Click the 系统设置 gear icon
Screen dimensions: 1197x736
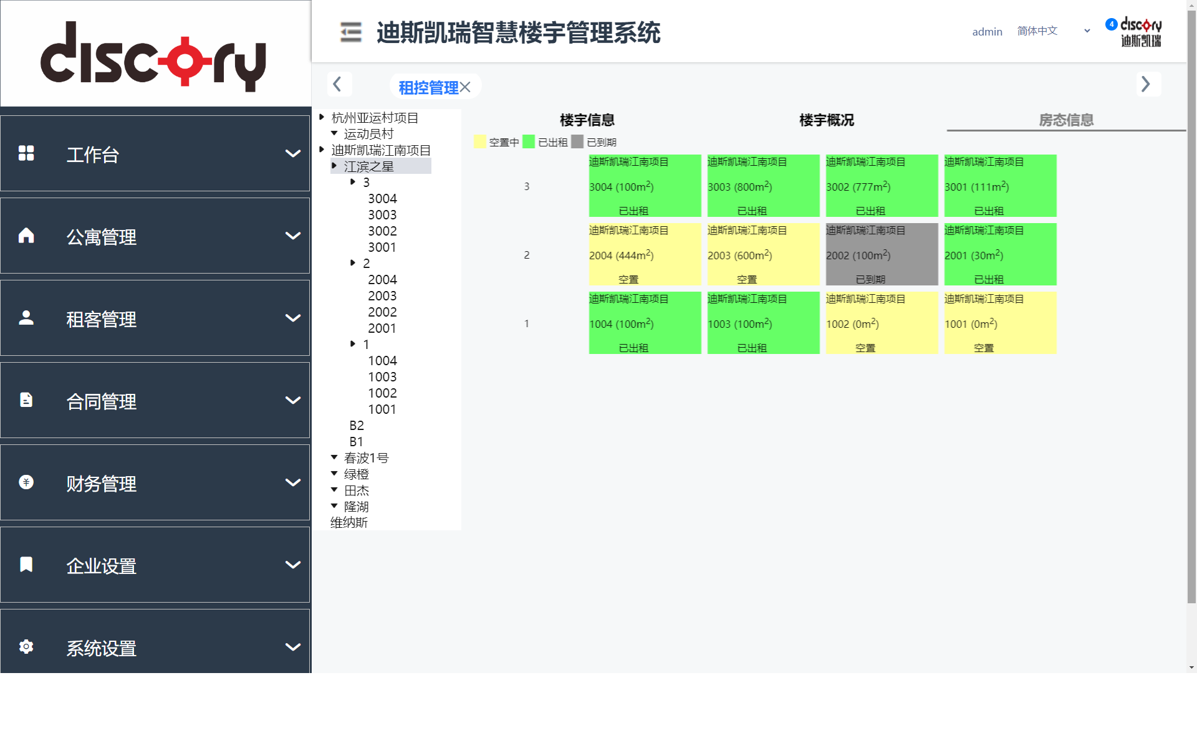[26, 647]
